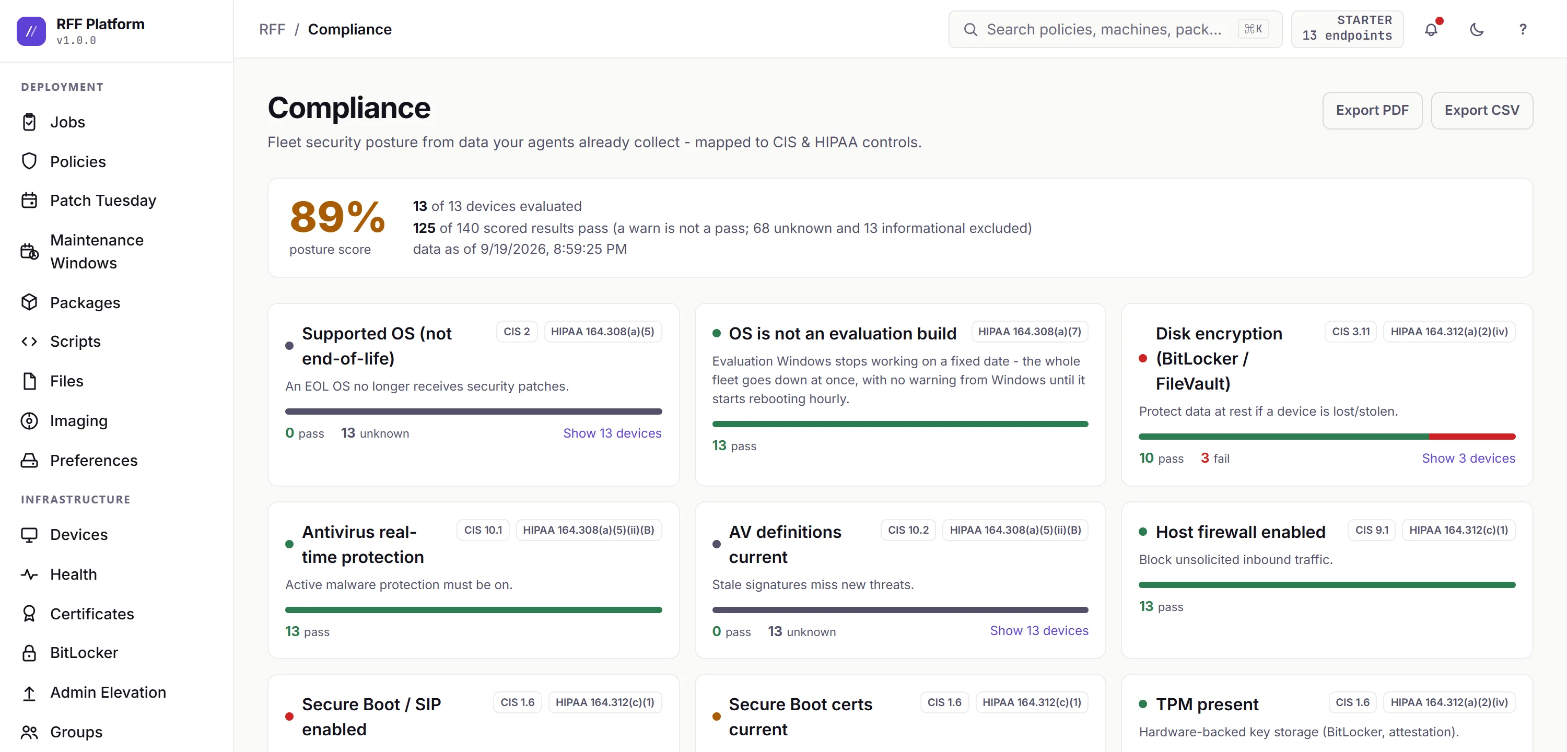Open BitLocker sidebar item

(116, 653)
